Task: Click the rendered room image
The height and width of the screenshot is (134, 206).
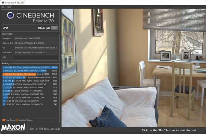Action: coord(133,68)
